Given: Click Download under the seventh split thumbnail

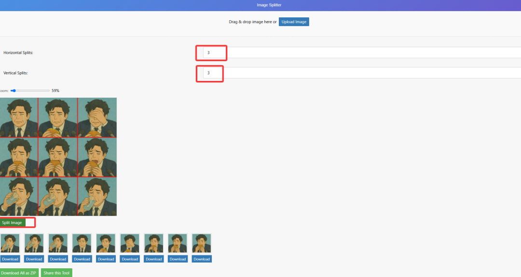Looking at the screenshot, I should (x=153, y=259).
